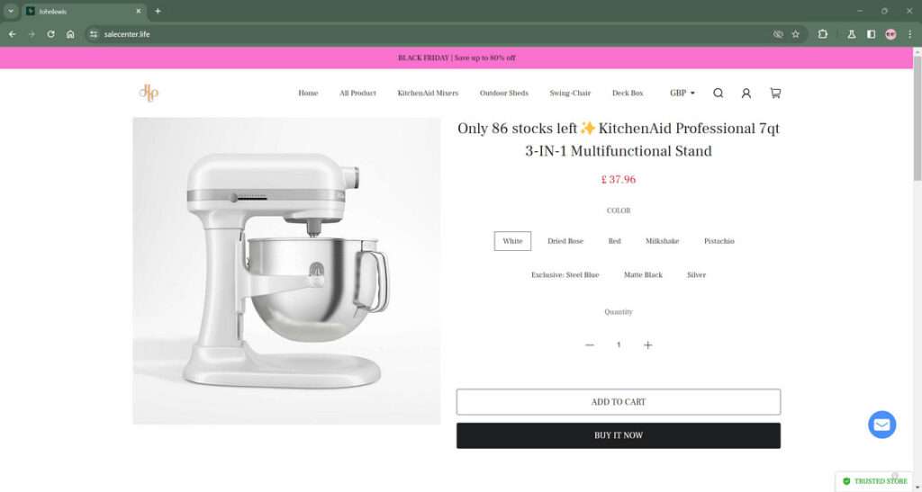Increase quantity with the plus button
This screenshot has height=492, width=922.
coord(647,345)
